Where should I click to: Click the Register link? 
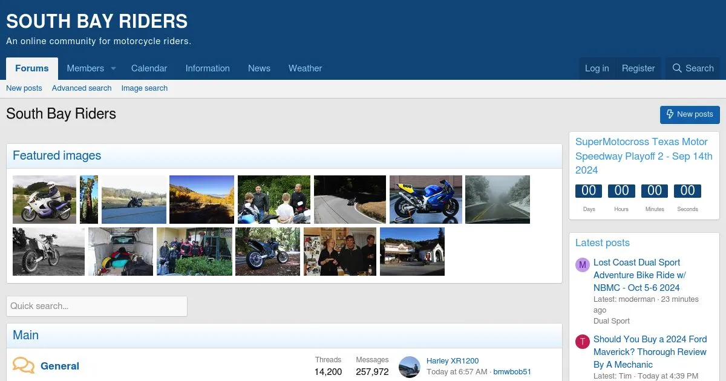pyautogui.click(x=638, y=68)
